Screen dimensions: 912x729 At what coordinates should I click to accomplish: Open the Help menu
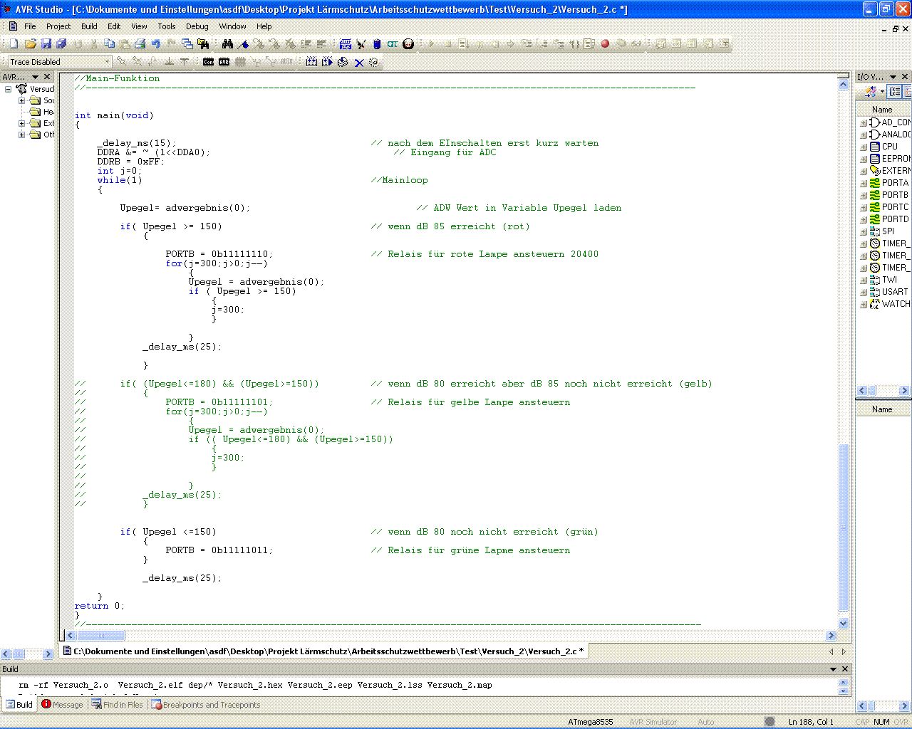coord(264,26)
